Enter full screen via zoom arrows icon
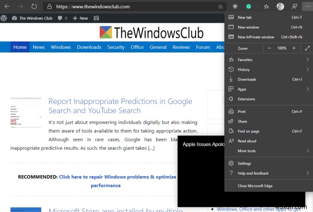313x212 pixels. click(x=307, y=48)
